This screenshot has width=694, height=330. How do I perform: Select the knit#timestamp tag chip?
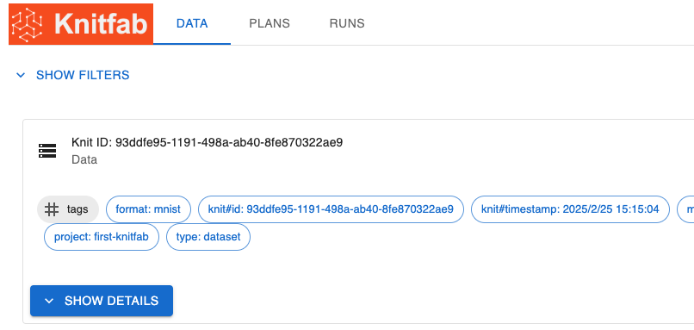[570, 209]
